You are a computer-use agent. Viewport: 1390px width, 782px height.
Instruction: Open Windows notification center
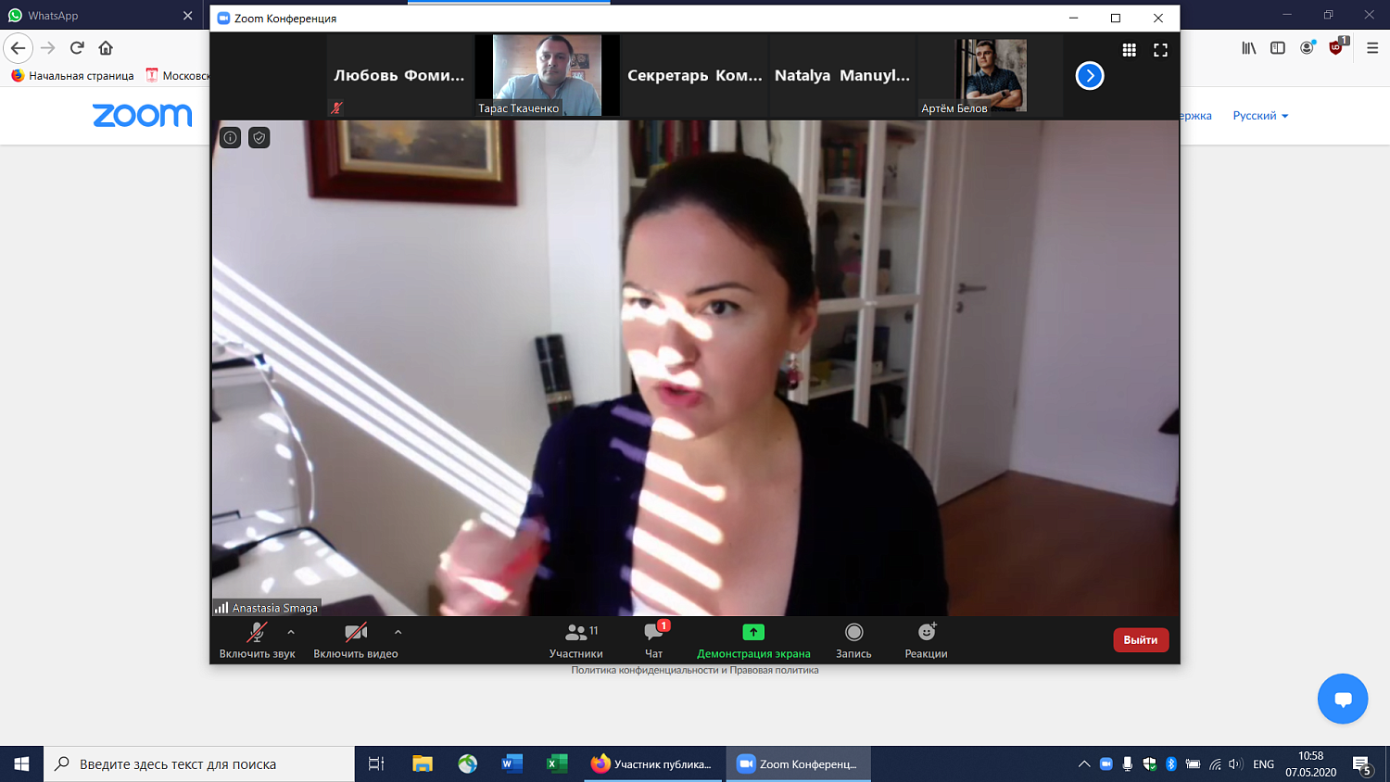point(1362,764)
